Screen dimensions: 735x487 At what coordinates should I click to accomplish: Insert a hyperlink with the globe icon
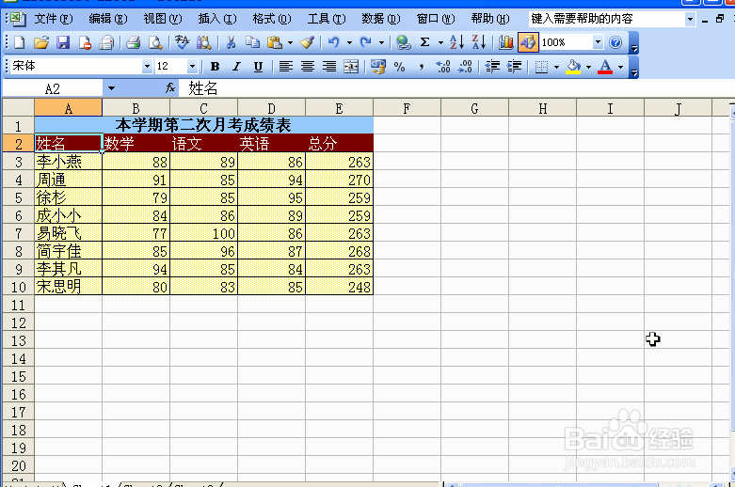click(403, 42)
